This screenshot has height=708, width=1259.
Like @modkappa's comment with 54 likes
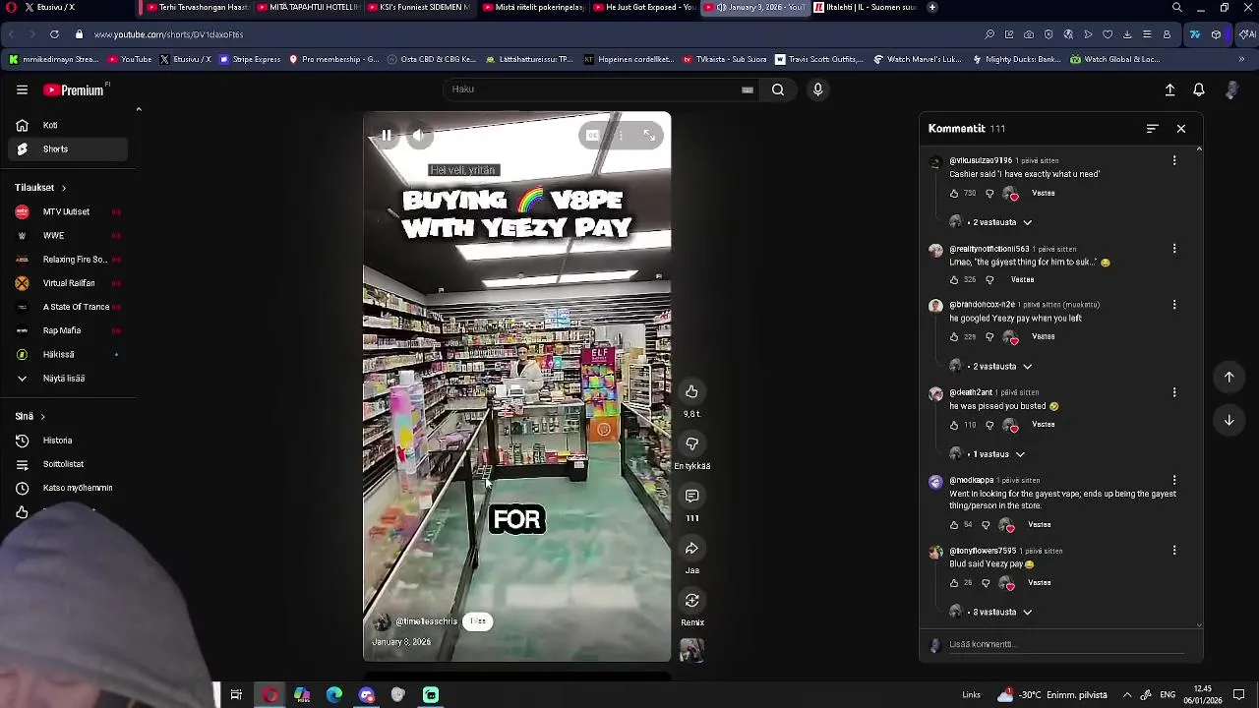pos(953,525)
